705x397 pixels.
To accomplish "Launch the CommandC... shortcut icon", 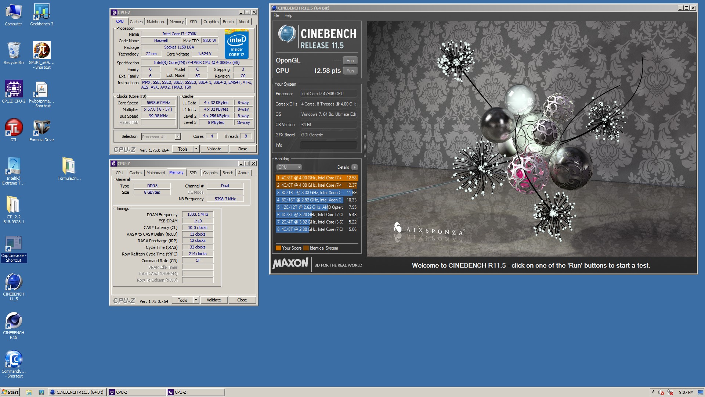I will click(14, 364).
